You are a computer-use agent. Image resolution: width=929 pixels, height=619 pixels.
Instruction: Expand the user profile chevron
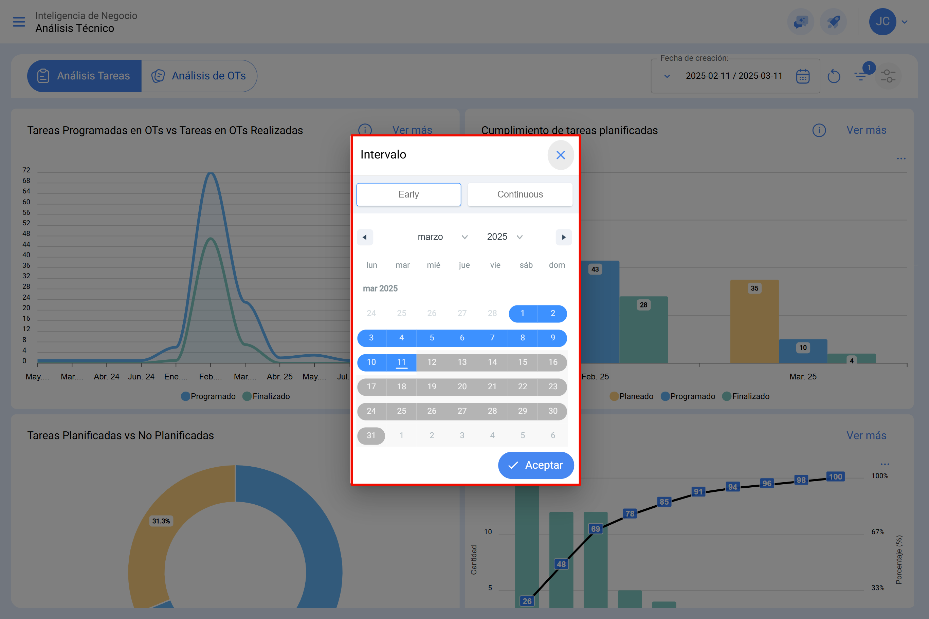[x=905, y=22]
